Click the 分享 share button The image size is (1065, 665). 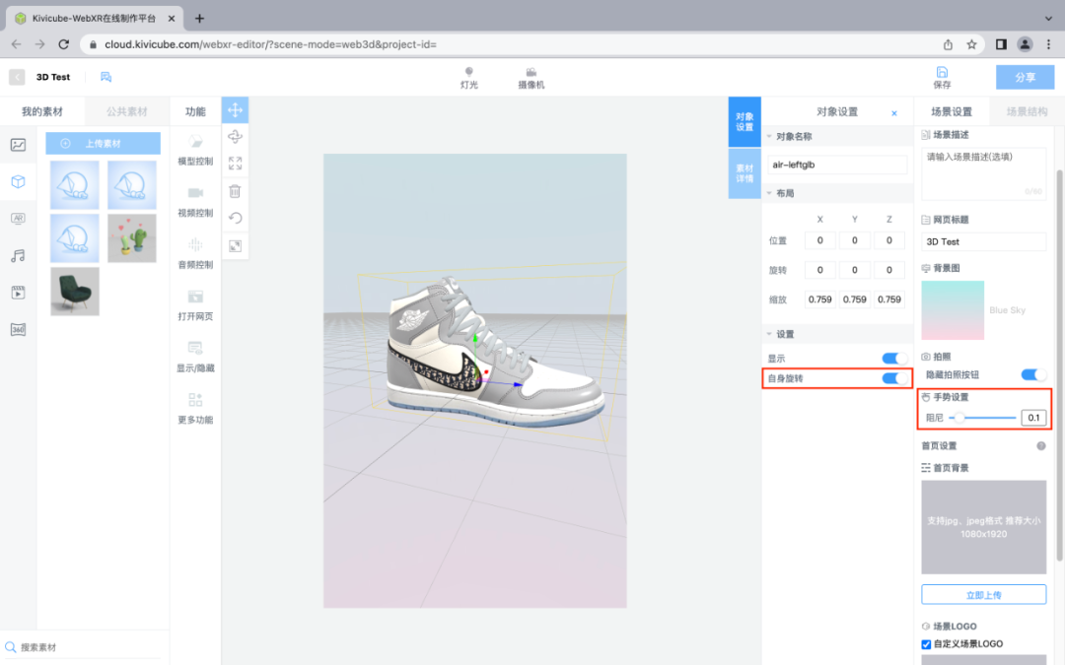coord(1025,78)
